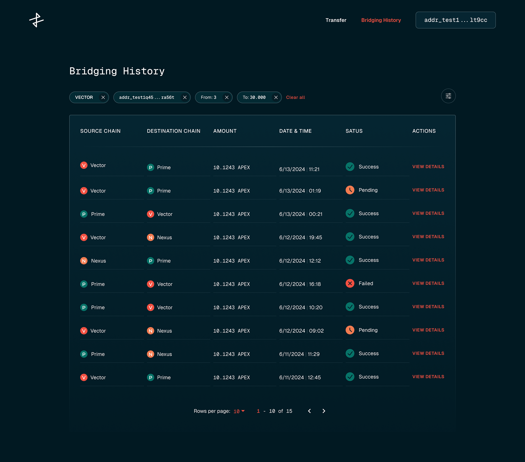Click Success checkmark icon for 11:21 row

pos(350,167)
